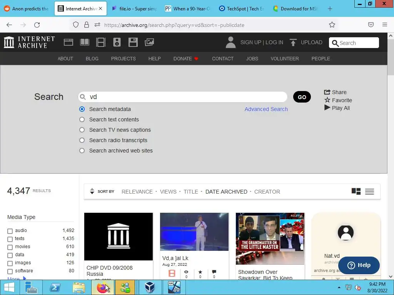Open PowerShell from the taskbar

[55, 287]
